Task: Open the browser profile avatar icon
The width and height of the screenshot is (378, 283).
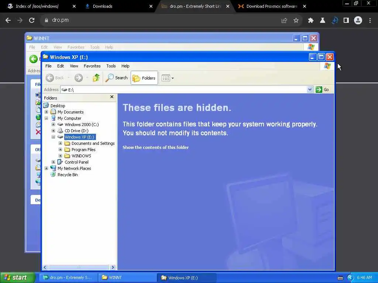Action: [358, 21]
